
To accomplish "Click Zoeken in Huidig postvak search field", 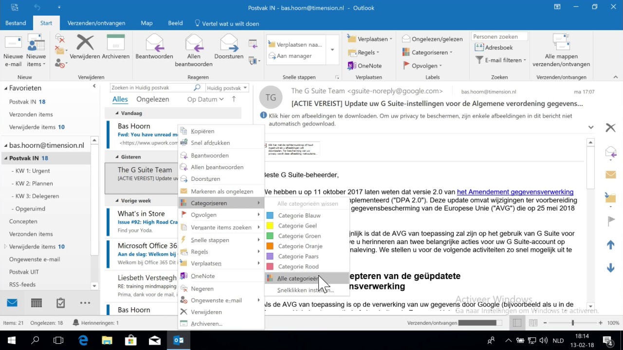I will click(x=156, y=88).
